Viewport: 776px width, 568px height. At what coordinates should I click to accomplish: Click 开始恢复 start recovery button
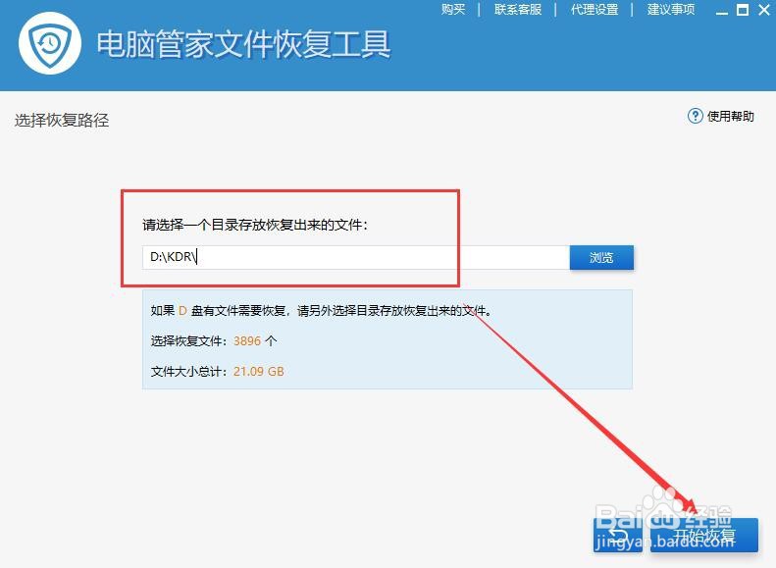(704, 535)
